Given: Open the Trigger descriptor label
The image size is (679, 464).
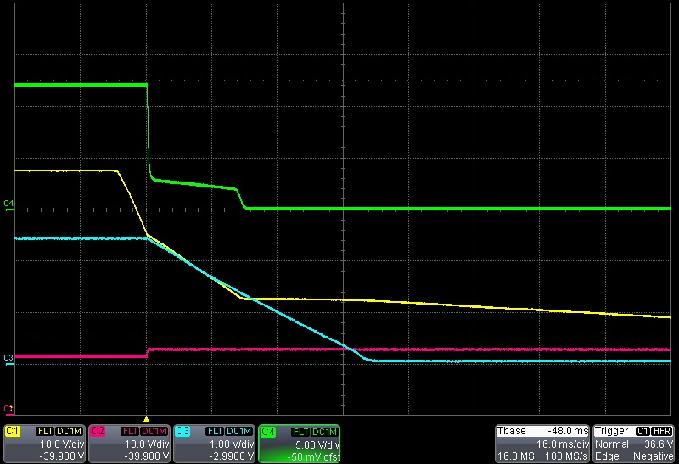Looking at the screenshot, I should (x=613, y=431).
